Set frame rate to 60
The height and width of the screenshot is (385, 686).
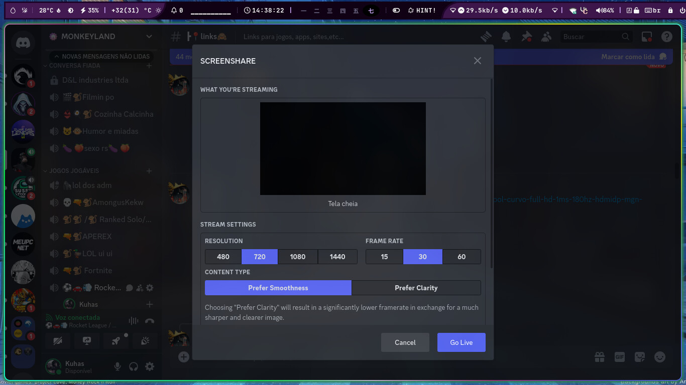[462, 257]
